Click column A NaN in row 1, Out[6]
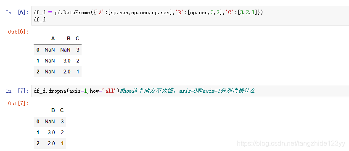The image size is (349, 151). click(x=50, y=61)
